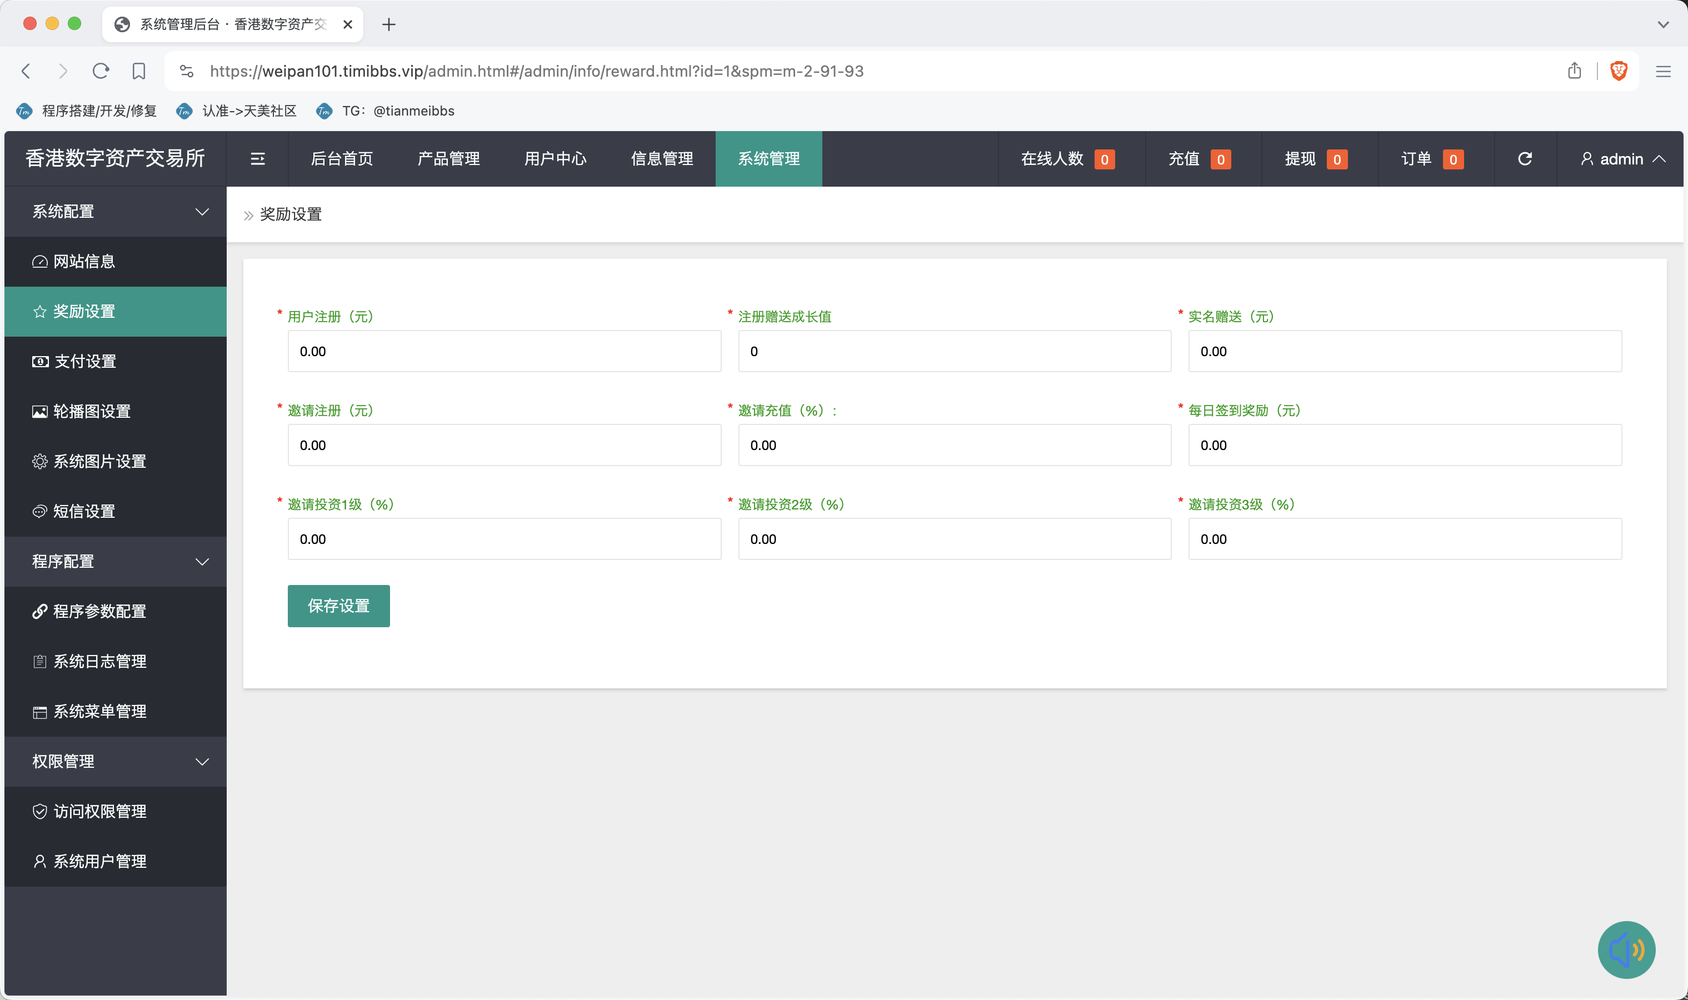Open 轮播图设置 in the sidebar

115,411
